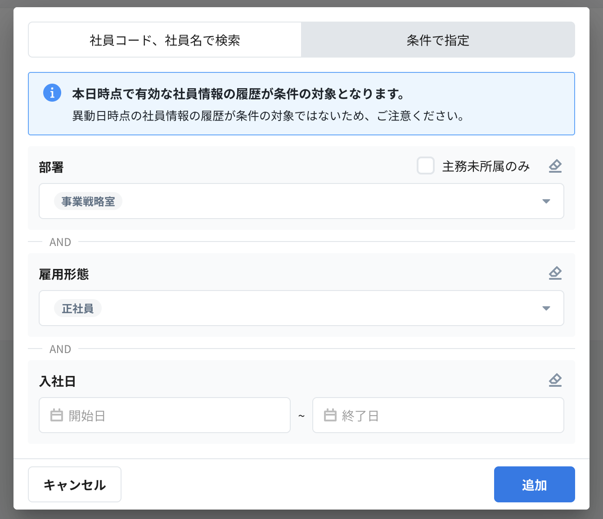Switch to 社員コード、社員名で検索 tab
This screenshot has width=603, height=519.
point(165,40)
